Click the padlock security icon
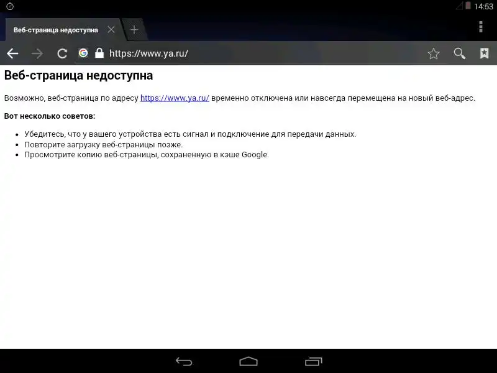The width and height of the screenshot is (497, 373). click(99, 53)
